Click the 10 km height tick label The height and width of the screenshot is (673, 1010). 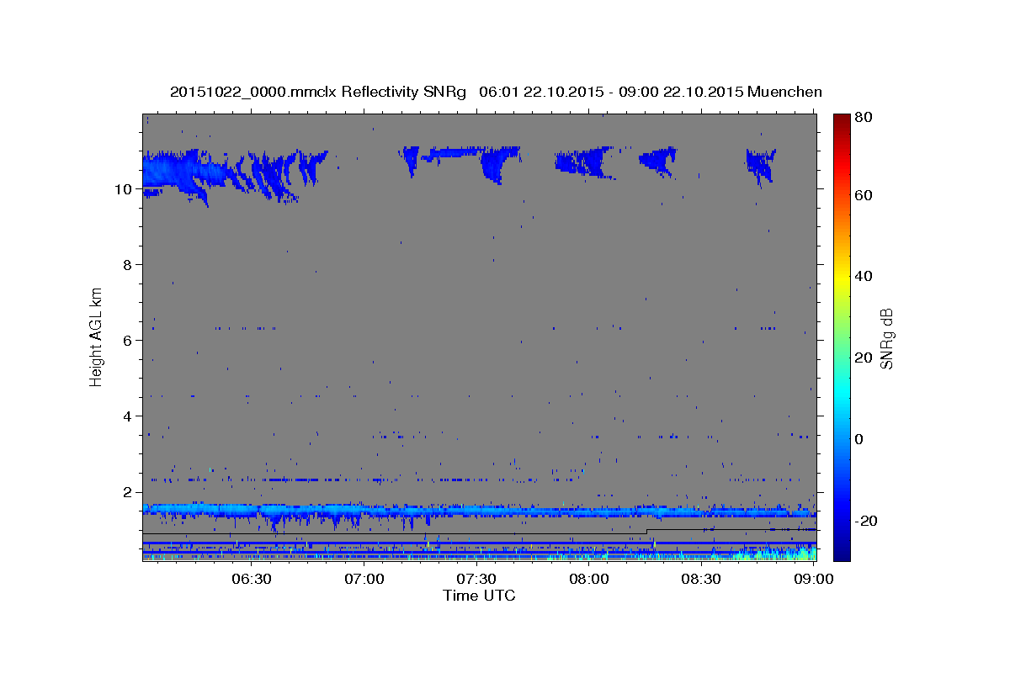(x=124, y=189)
